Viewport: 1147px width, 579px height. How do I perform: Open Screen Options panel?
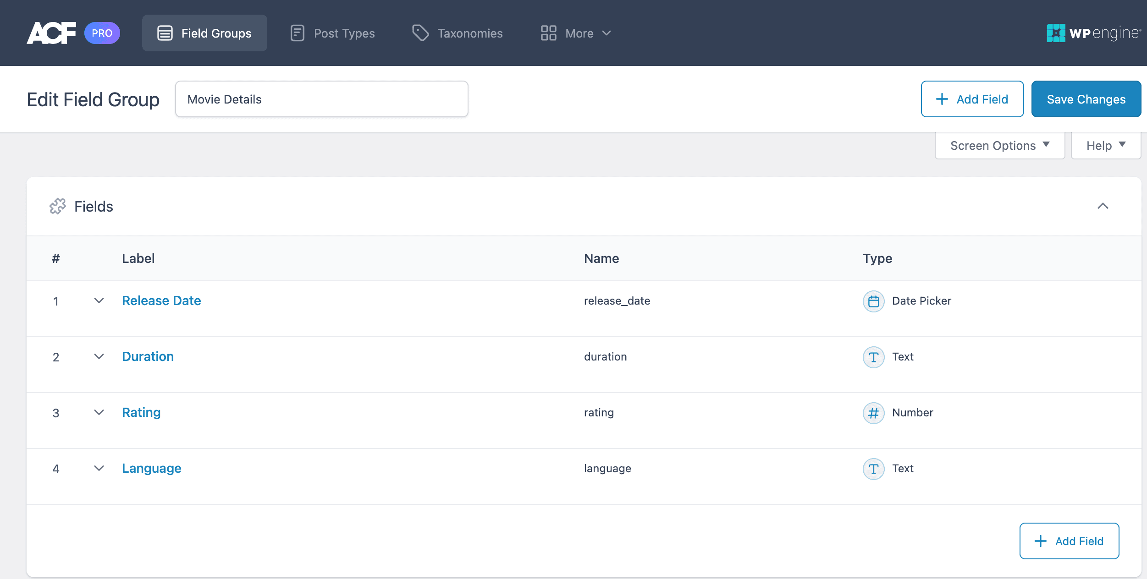pyautogui.click(x=1000, y=146)
